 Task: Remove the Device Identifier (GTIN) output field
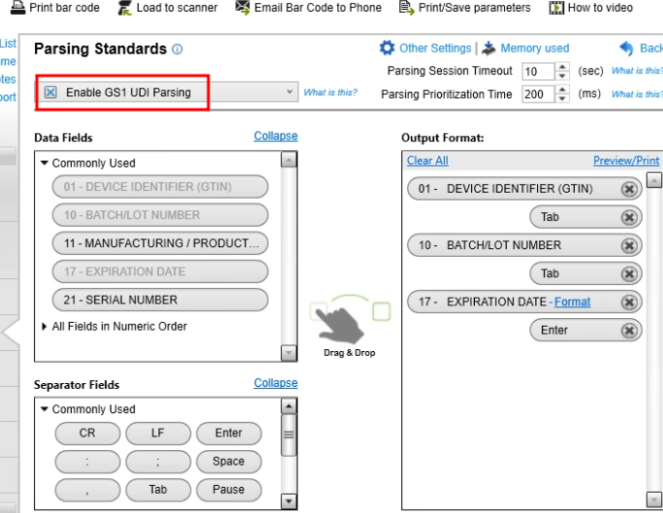[629, 189]
